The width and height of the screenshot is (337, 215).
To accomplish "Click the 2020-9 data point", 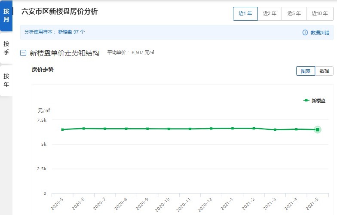I will click(147, 129).
